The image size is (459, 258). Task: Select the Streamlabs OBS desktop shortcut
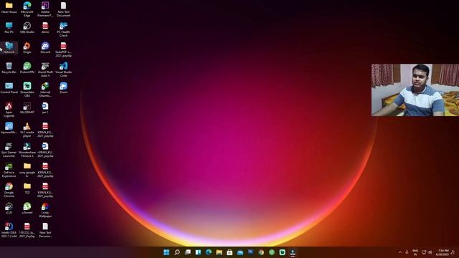[27, 90]
